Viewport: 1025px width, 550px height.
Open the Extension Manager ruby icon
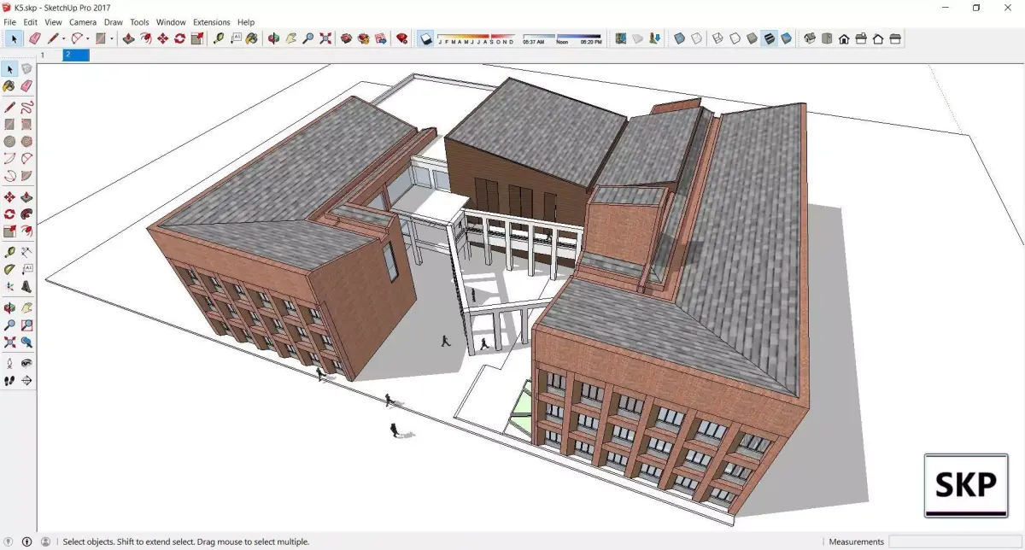[401, 38]
